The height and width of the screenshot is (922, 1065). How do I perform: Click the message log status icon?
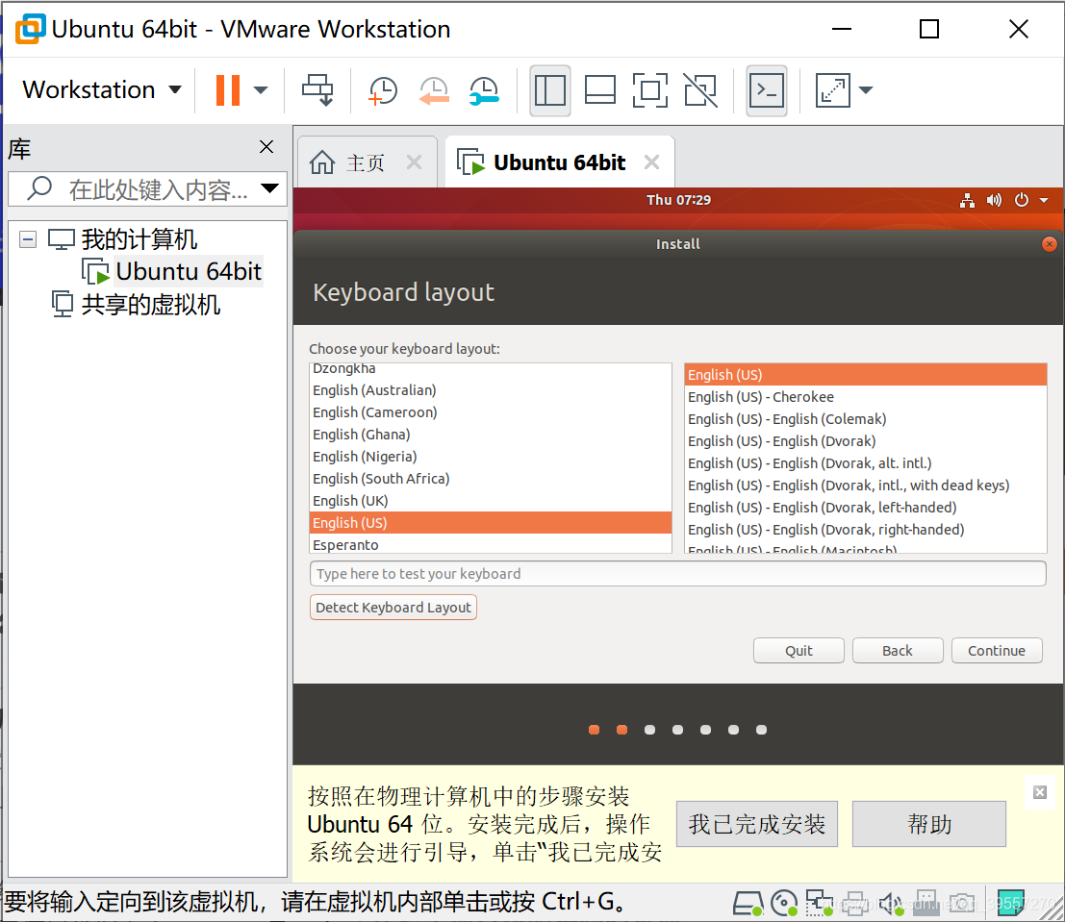click(x=1010, y=903)
